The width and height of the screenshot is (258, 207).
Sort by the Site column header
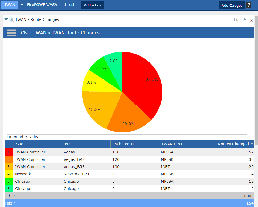pyautogui.click(x=38, y=144)
